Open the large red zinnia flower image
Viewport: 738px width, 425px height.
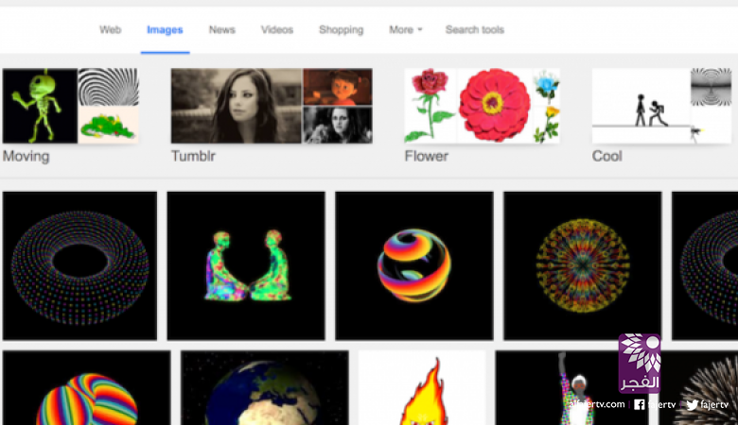(x=494, y=106)
